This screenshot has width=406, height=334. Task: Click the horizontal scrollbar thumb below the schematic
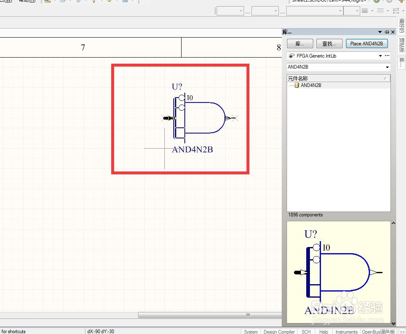pos(210,315)
